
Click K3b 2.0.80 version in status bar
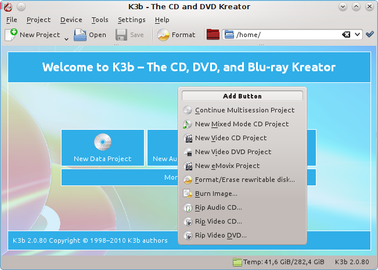(x=352, y=262)
